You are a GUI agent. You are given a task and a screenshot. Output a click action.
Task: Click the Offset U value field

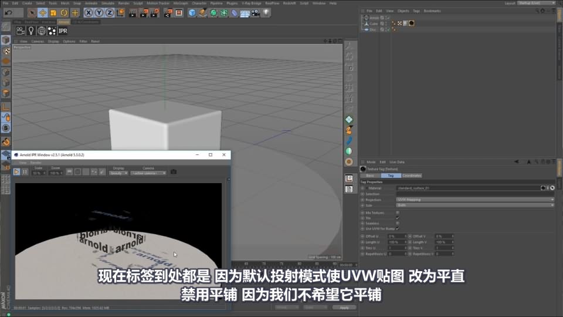(396, 237)
